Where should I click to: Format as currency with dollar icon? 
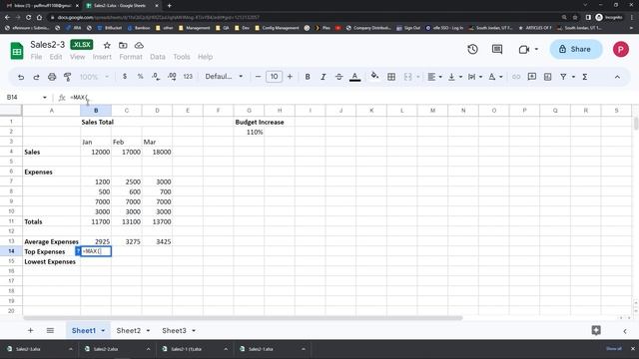click(125, 77)
